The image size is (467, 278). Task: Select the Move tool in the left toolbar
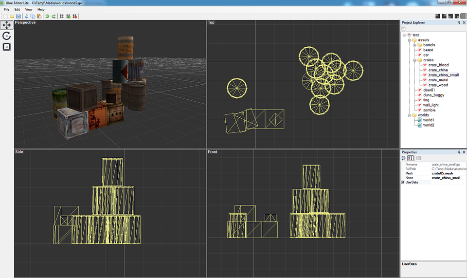coord(7,25)
